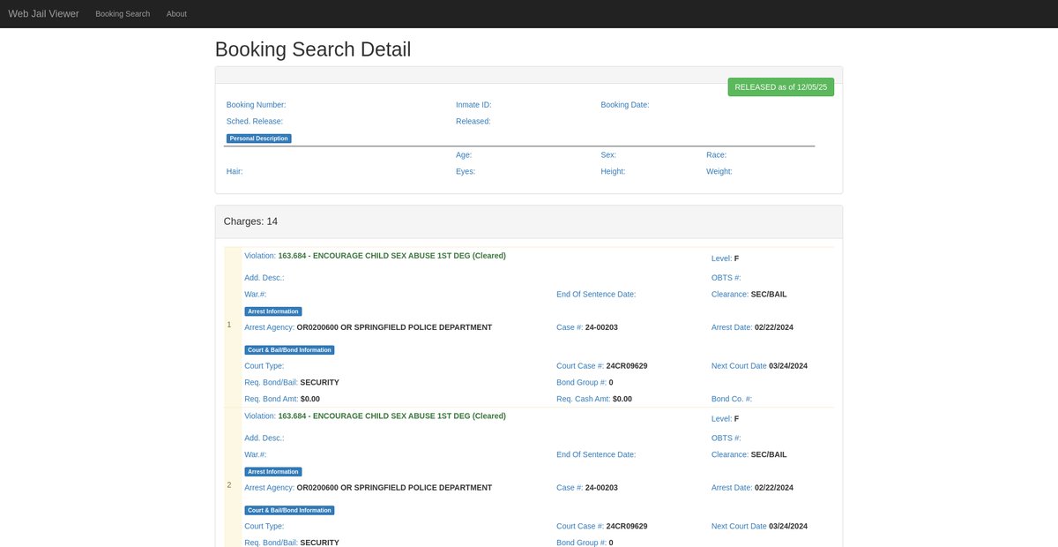Select charge 2 arrest date 02/22/2024
The image size is (1058, 547).
(774, 488)
